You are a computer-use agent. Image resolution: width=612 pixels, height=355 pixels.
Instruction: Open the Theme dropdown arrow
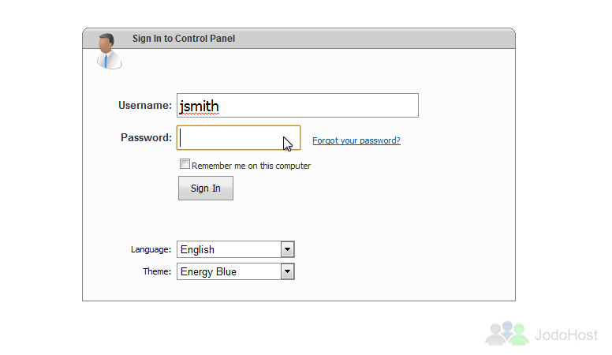(x=287, y=271)
